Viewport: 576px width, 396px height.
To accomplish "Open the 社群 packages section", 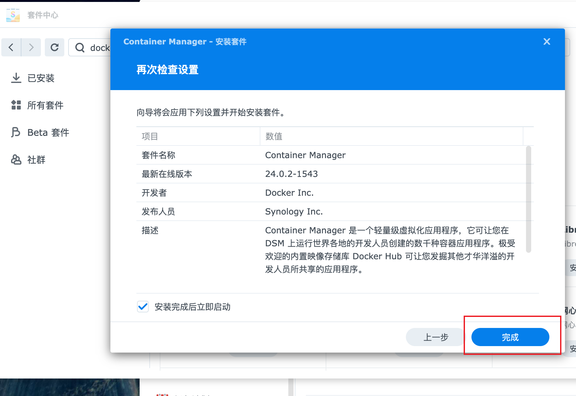I will tap(36, 159).
